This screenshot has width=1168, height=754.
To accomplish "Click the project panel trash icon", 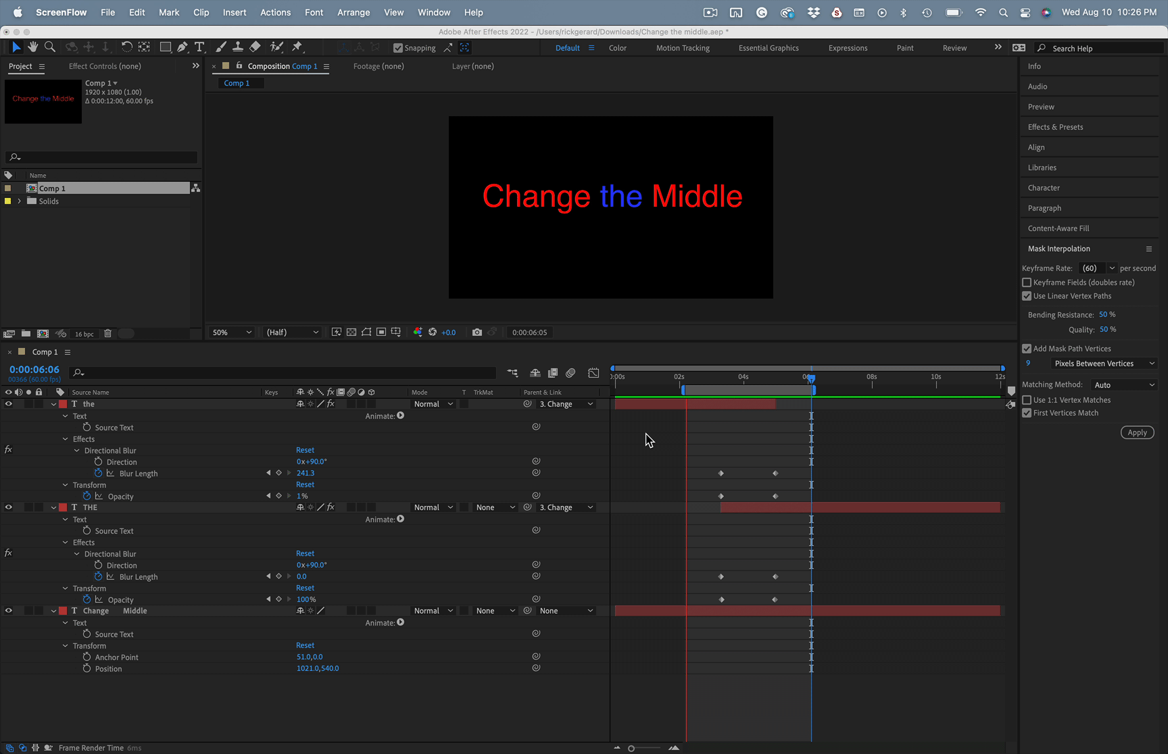I will point(107,334).
